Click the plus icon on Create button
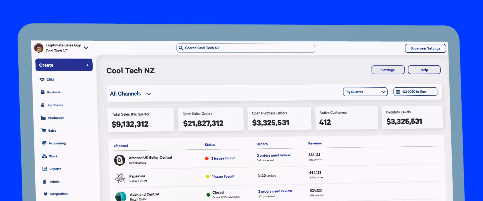 (87, 65)
